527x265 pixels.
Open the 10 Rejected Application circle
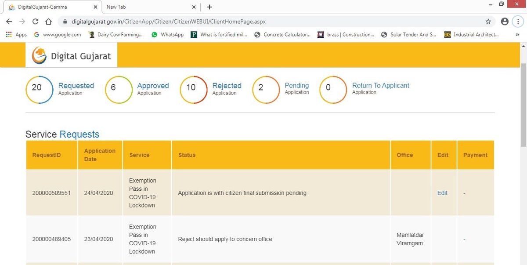(x=194, y=90)
